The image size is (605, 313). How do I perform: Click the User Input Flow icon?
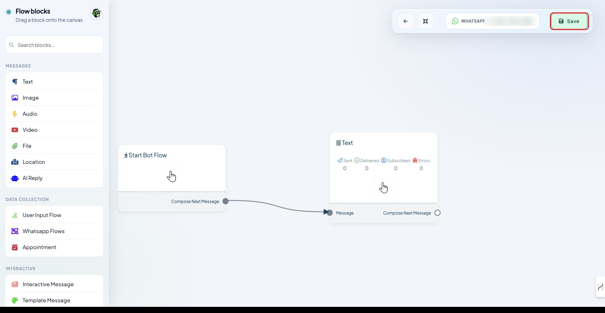click(15, 215)
